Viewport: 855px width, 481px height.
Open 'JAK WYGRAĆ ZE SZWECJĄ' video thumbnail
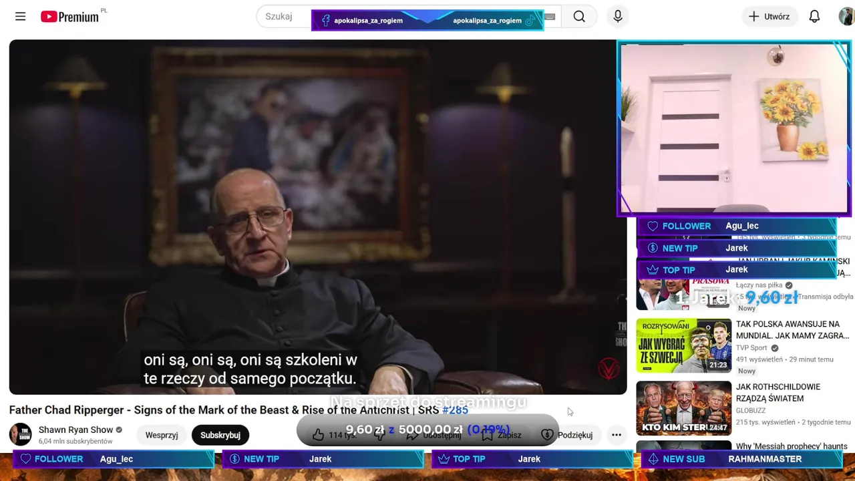coord(683,345)
